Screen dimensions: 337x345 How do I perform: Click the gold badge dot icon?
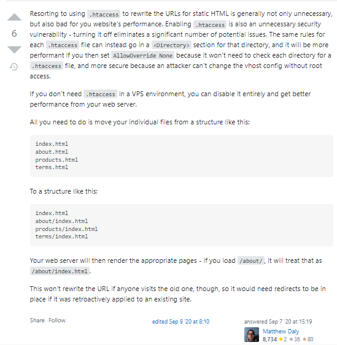point(281,339)
